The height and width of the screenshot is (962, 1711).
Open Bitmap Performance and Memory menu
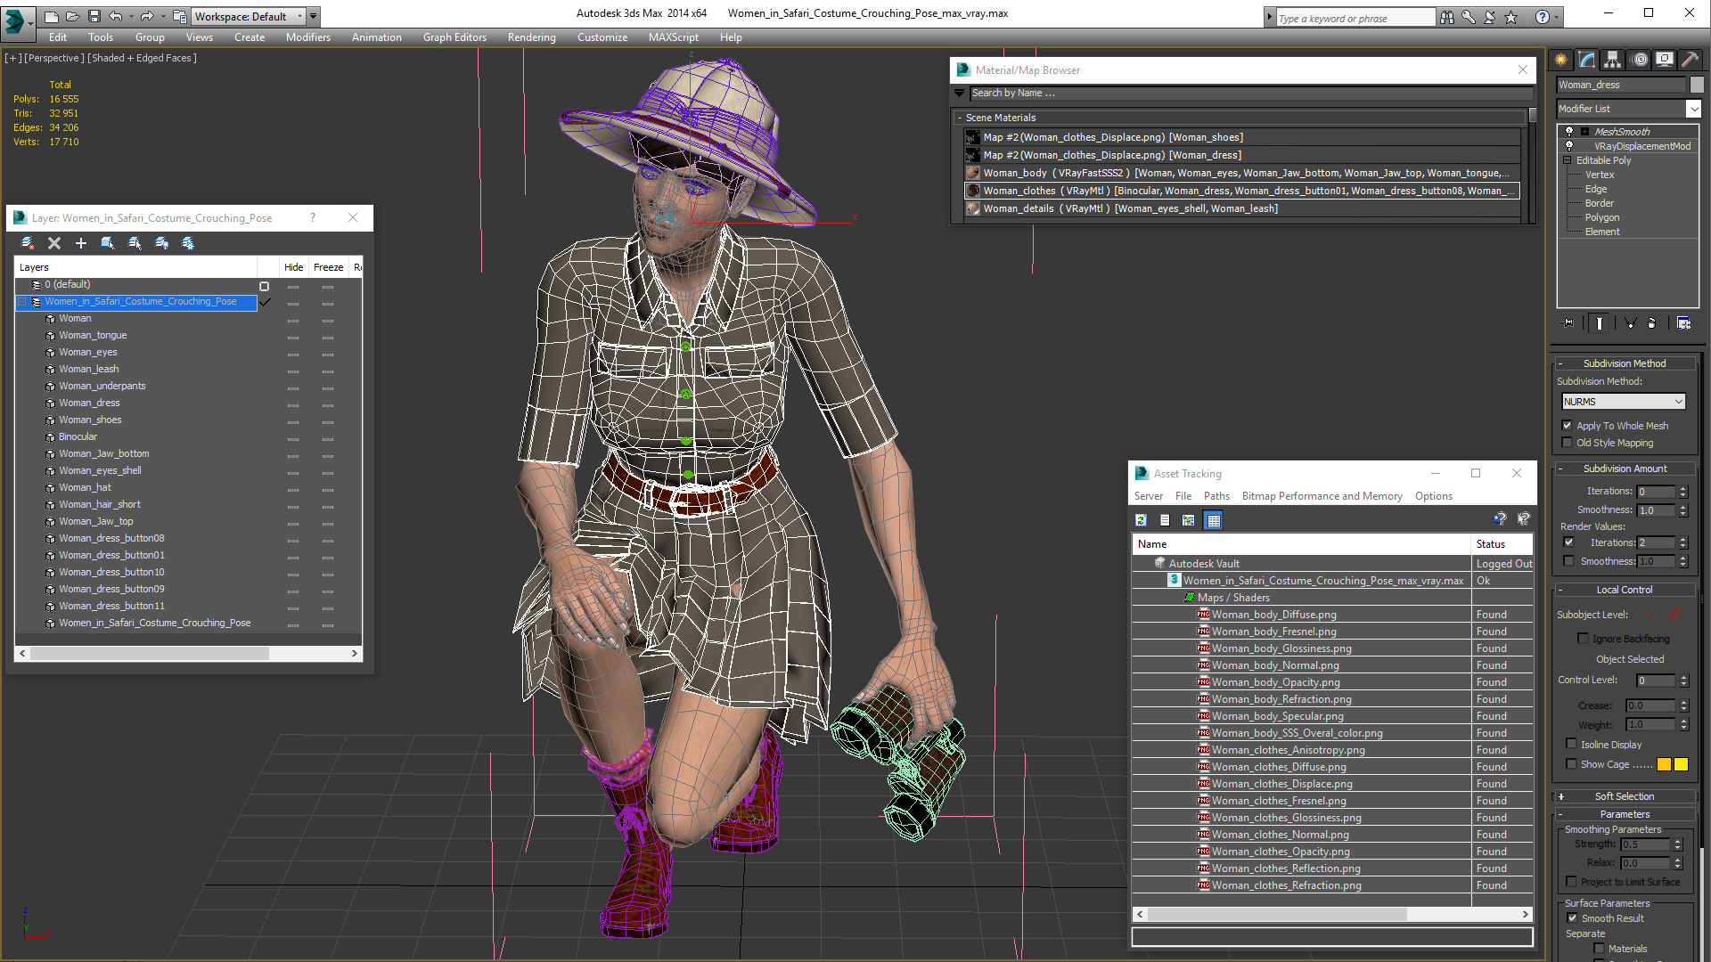[x=1322, y=496]
